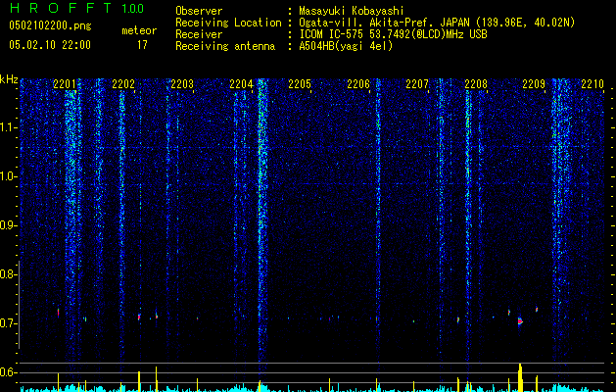This screenshot has width=616, height=392.
Task: Click the 2201 time marker
Action: 65,84
